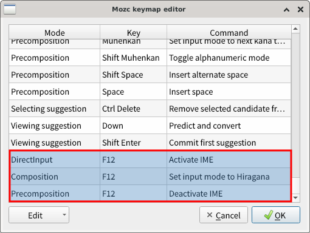Select Precomposition cell in Deactivate IME row

55,193
